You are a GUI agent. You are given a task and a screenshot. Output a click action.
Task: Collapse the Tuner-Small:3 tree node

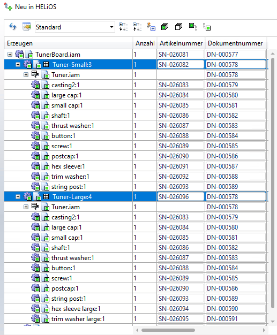coord(18,65)
